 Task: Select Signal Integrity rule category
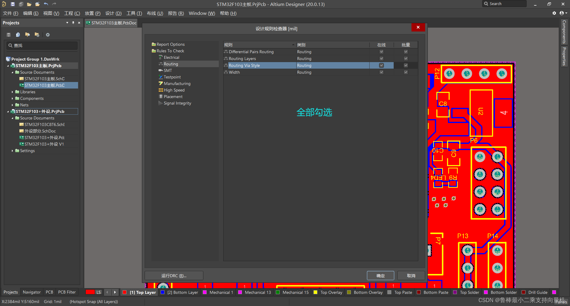click(177, 103)
